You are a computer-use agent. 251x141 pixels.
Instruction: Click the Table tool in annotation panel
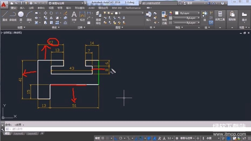pos(89,23)
